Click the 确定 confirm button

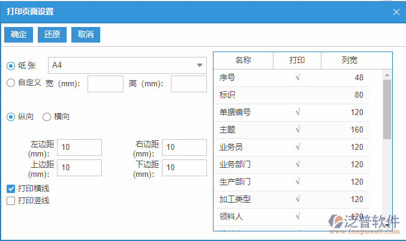pos(19,35)
